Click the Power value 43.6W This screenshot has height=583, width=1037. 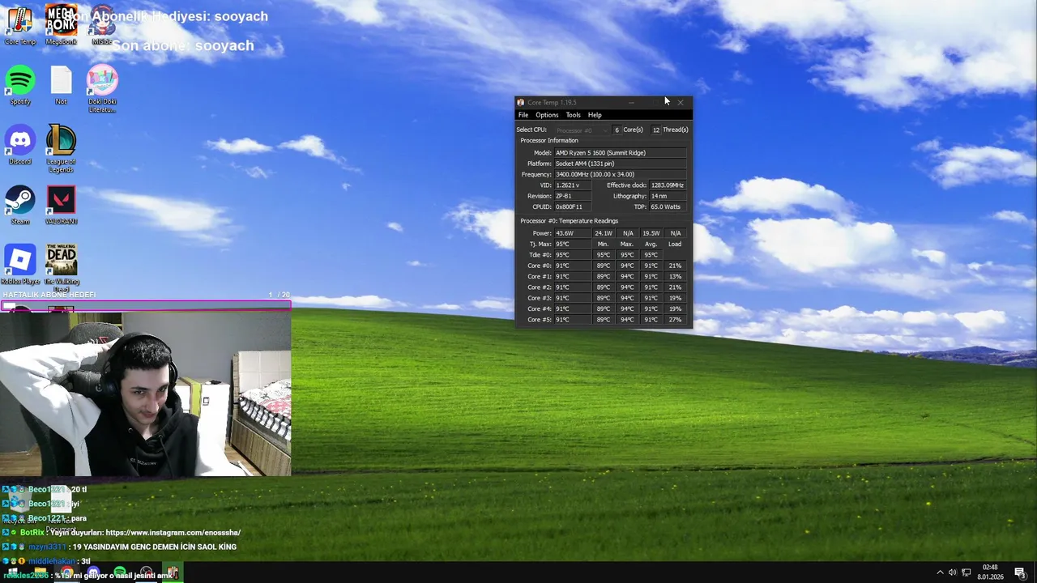click(x=572, y=233)
